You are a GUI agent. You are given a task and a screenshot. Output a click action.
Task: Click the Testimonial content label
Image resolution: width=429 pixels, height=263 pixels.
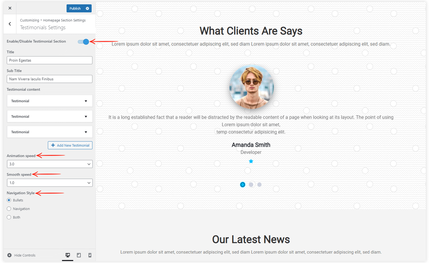pyautogui.click(x=24, y=89)
